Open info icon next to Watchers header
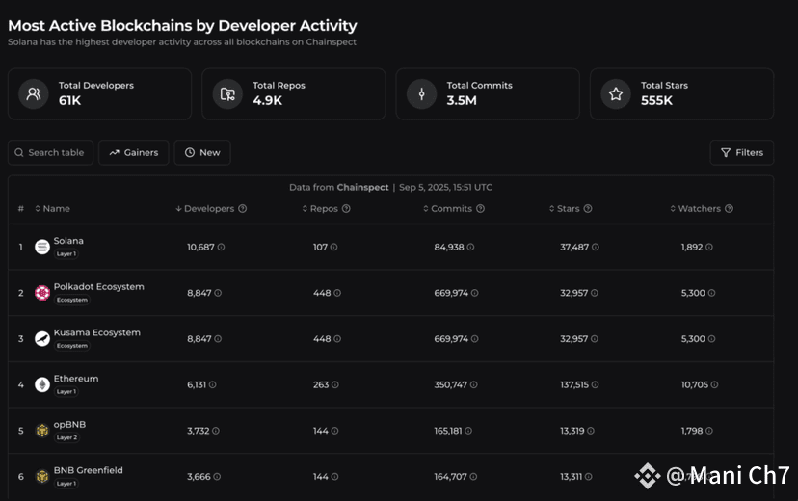The image size is (798, 501). [729, 208]
